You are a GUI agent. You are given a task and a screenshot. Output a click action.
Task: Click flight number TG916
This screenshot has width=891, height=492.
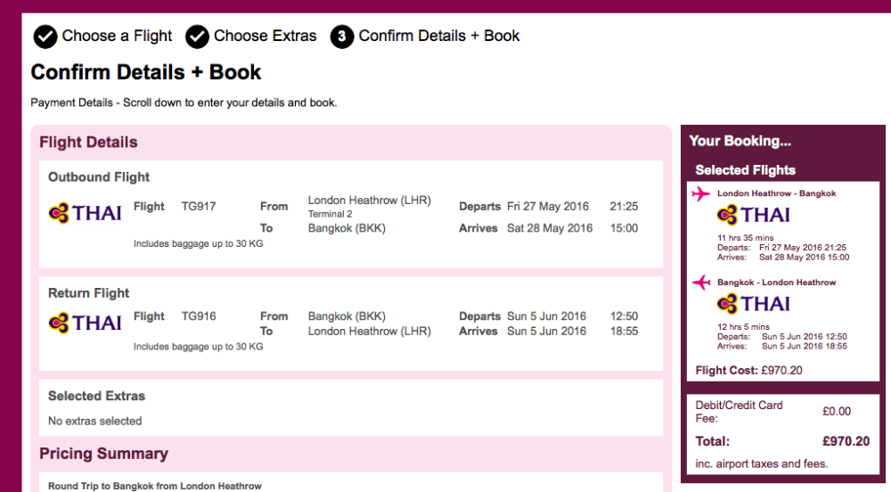[x=199, y=316]
